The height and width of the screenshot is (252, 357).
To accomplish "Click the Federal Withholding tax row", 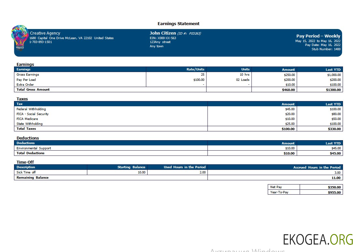I will (31, 109).
